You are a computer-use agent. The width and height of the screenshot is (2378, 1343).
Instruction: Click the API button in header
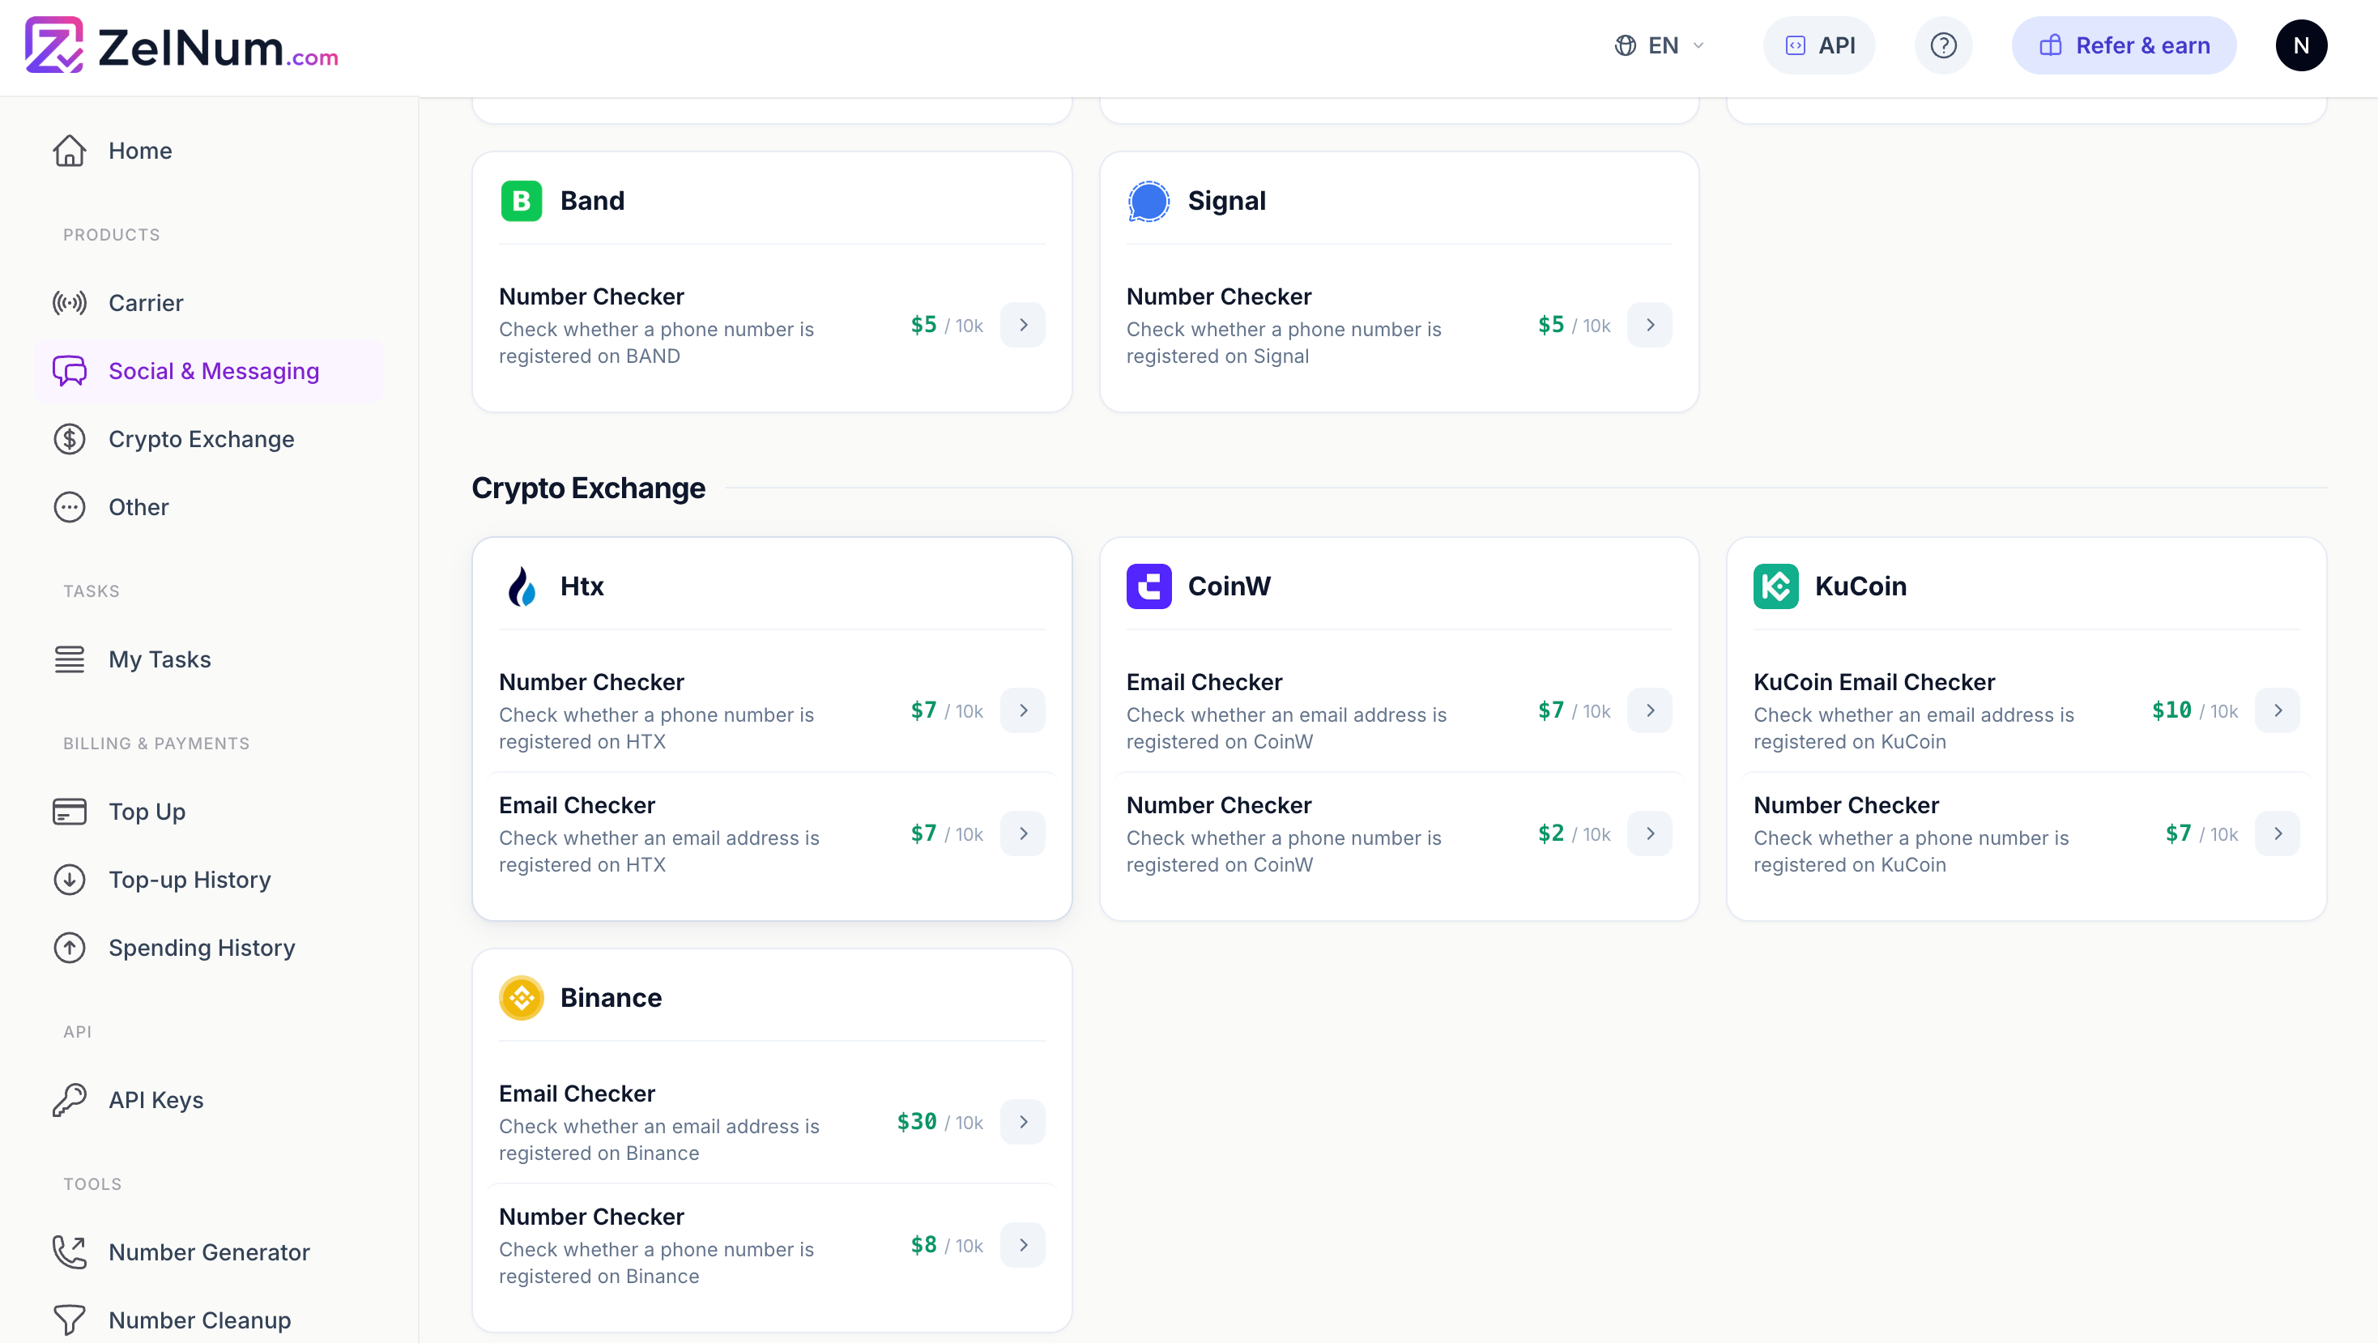pyautogui.click(x=1819, y=45)
